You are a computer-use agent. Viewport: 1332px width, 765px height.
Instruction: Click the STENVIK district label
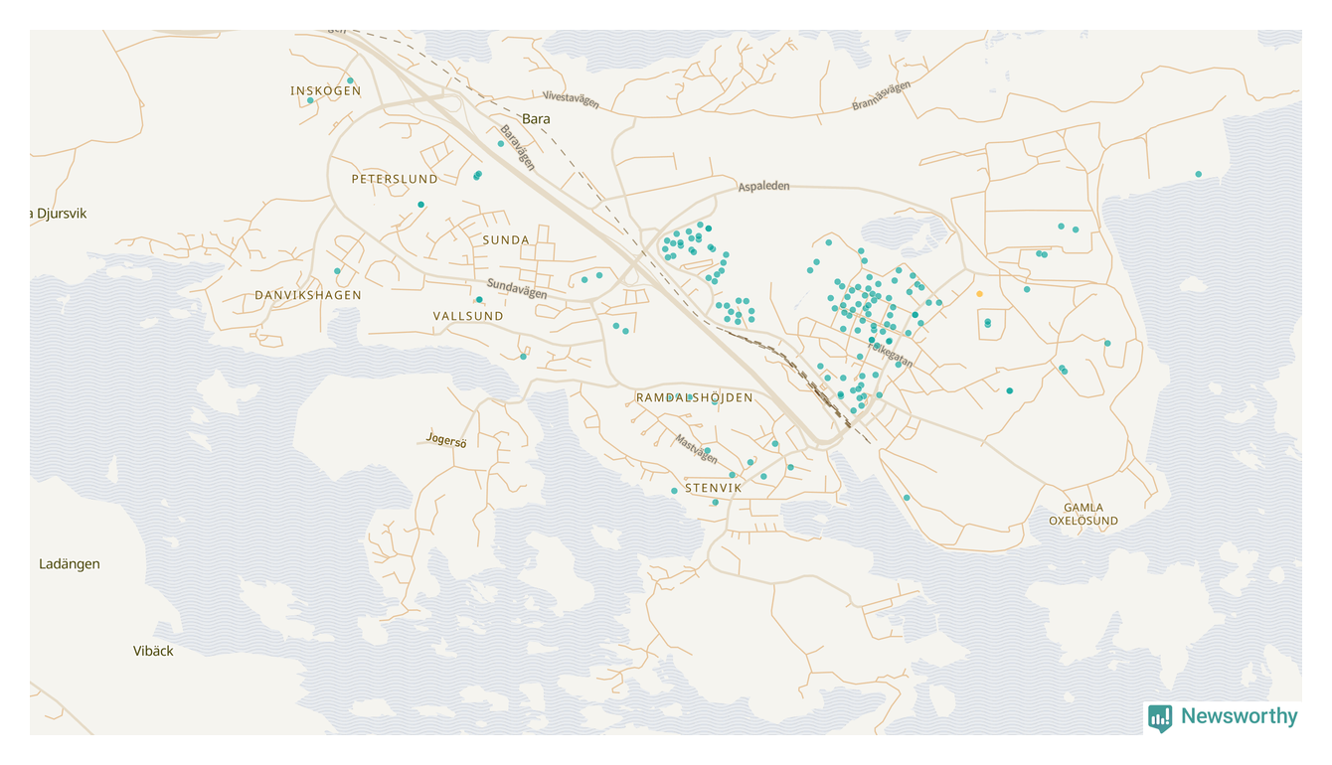click(714, 489)
